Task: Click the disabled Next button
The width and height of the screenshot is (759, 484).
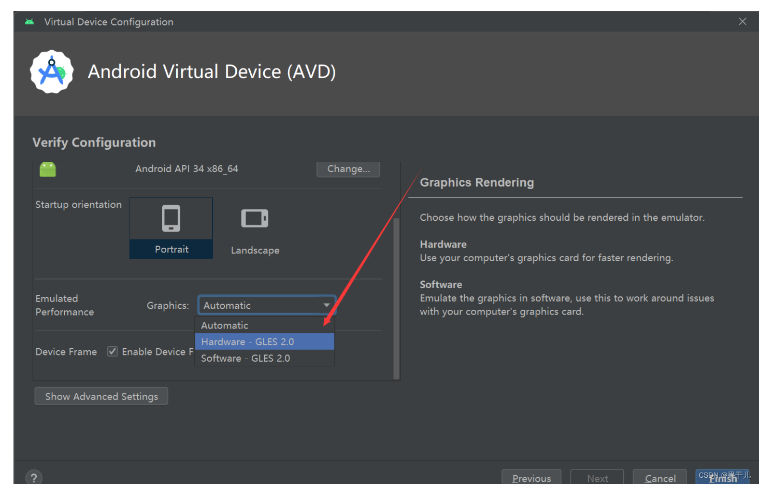Action: pyautogui.click(x=597, y=477)
